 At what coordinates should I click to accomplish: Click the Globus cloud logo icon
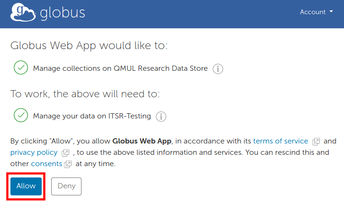click(x=22, y=13)
